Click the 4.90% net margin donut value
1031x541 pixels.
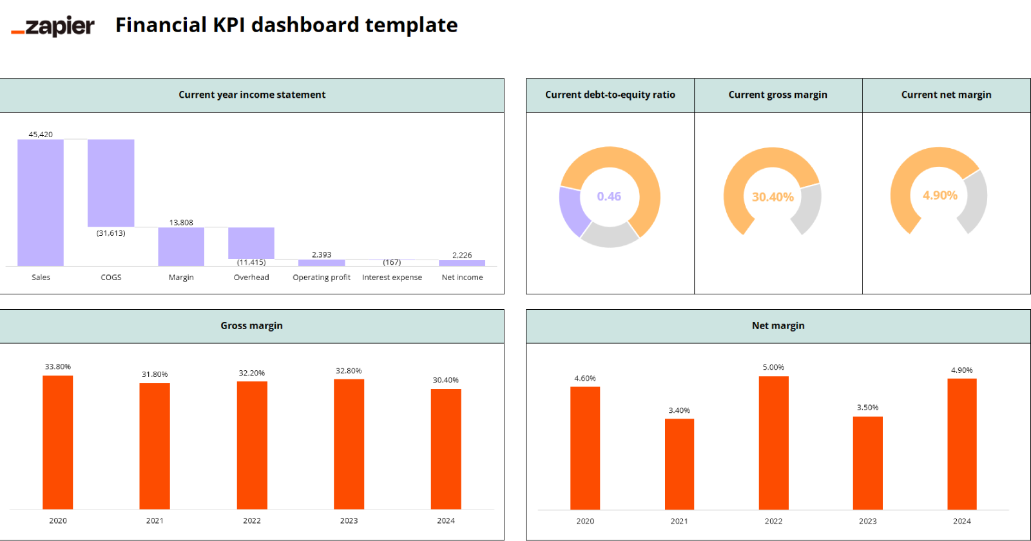click(939, 195)
